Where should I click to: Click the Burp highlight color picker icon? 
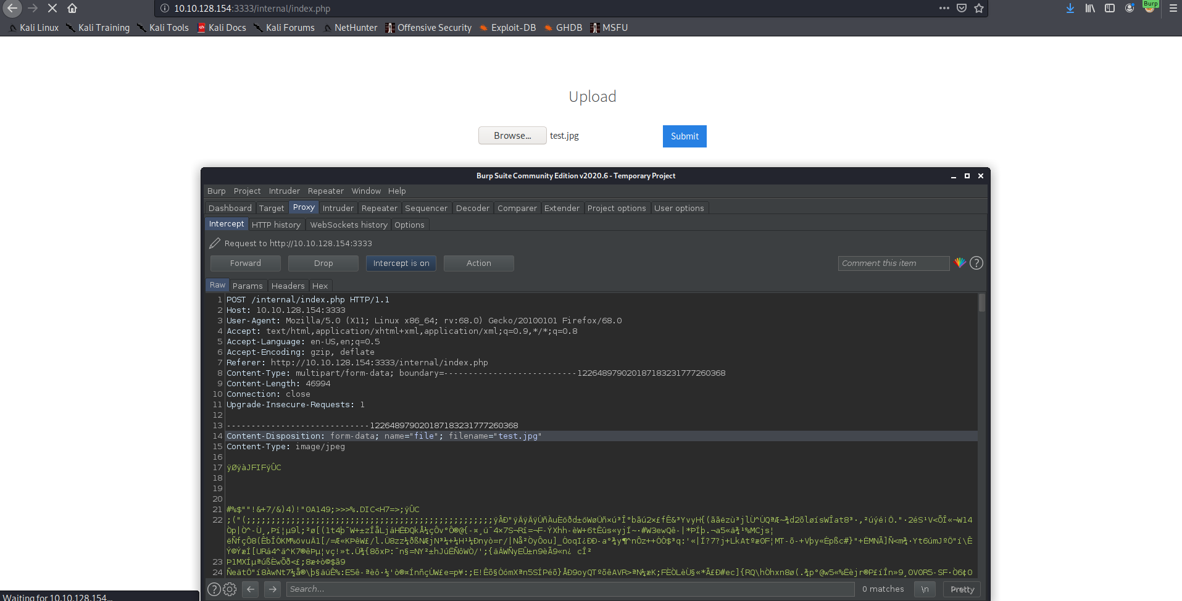click(959, 263)
